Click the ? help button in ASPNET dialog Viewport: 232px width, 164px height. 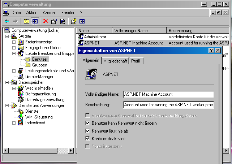tap(211, 51)
